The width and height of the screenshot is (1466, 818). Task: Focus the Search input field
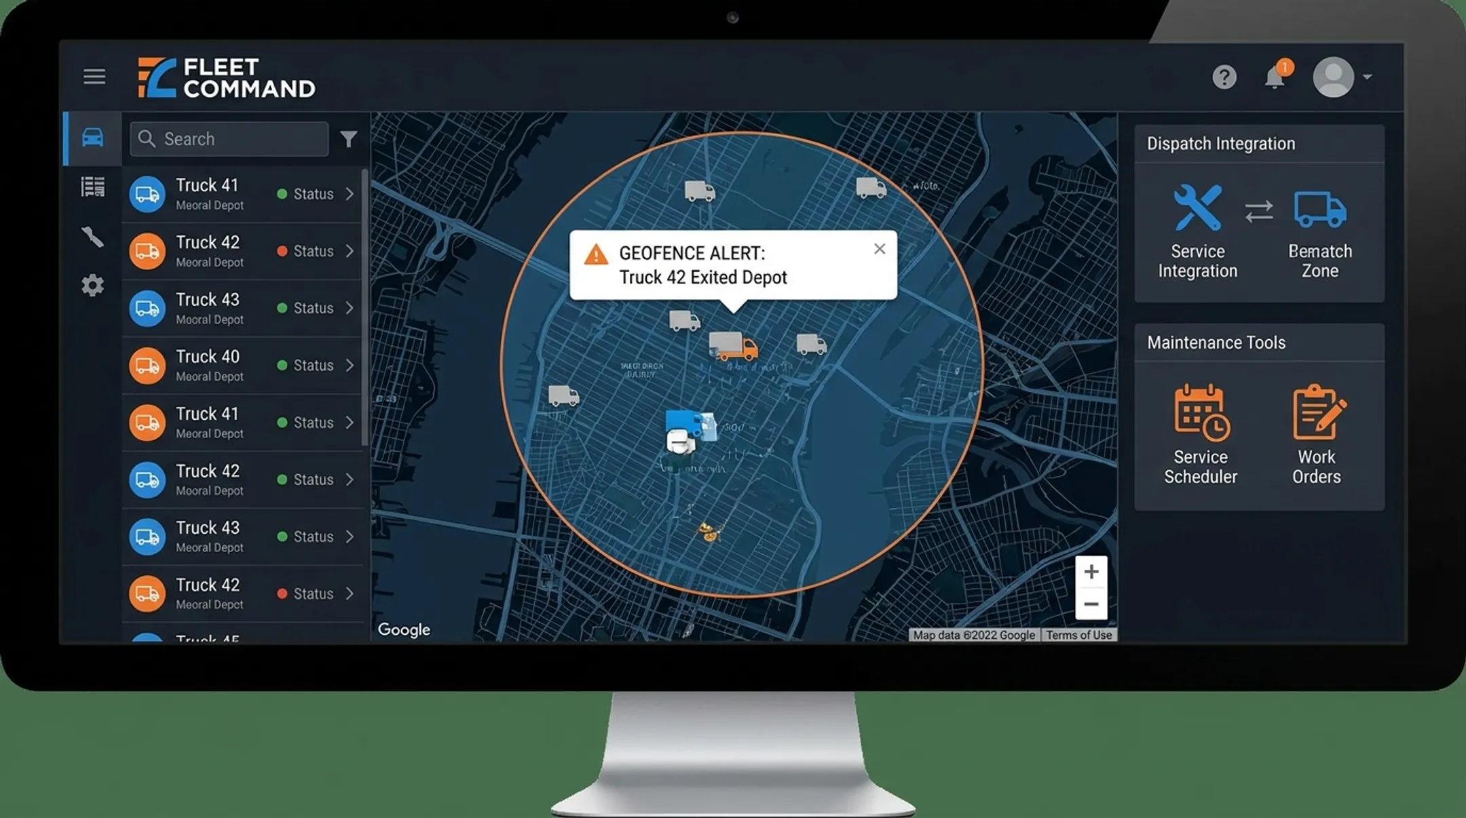coord(229,139)
